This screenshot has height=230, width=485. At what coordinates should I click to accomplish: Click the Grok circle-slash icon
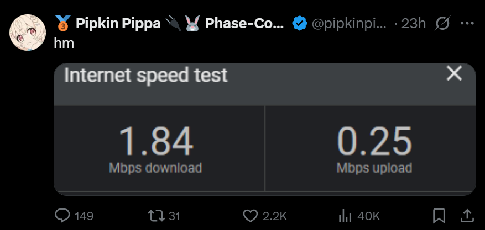(x=442, y=24)
